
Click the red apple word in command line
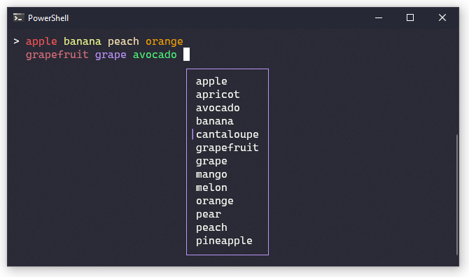click(41, 41)
